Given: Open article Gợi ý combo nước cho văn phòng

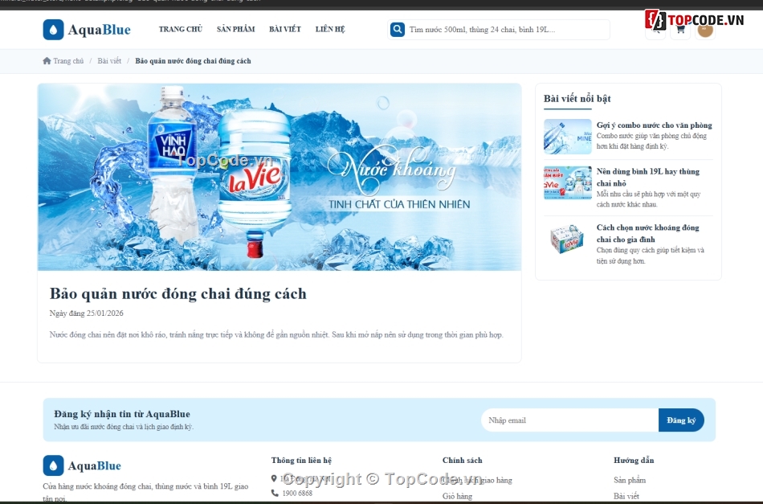Looking at the screenshot, I should (x=654, y=125).
